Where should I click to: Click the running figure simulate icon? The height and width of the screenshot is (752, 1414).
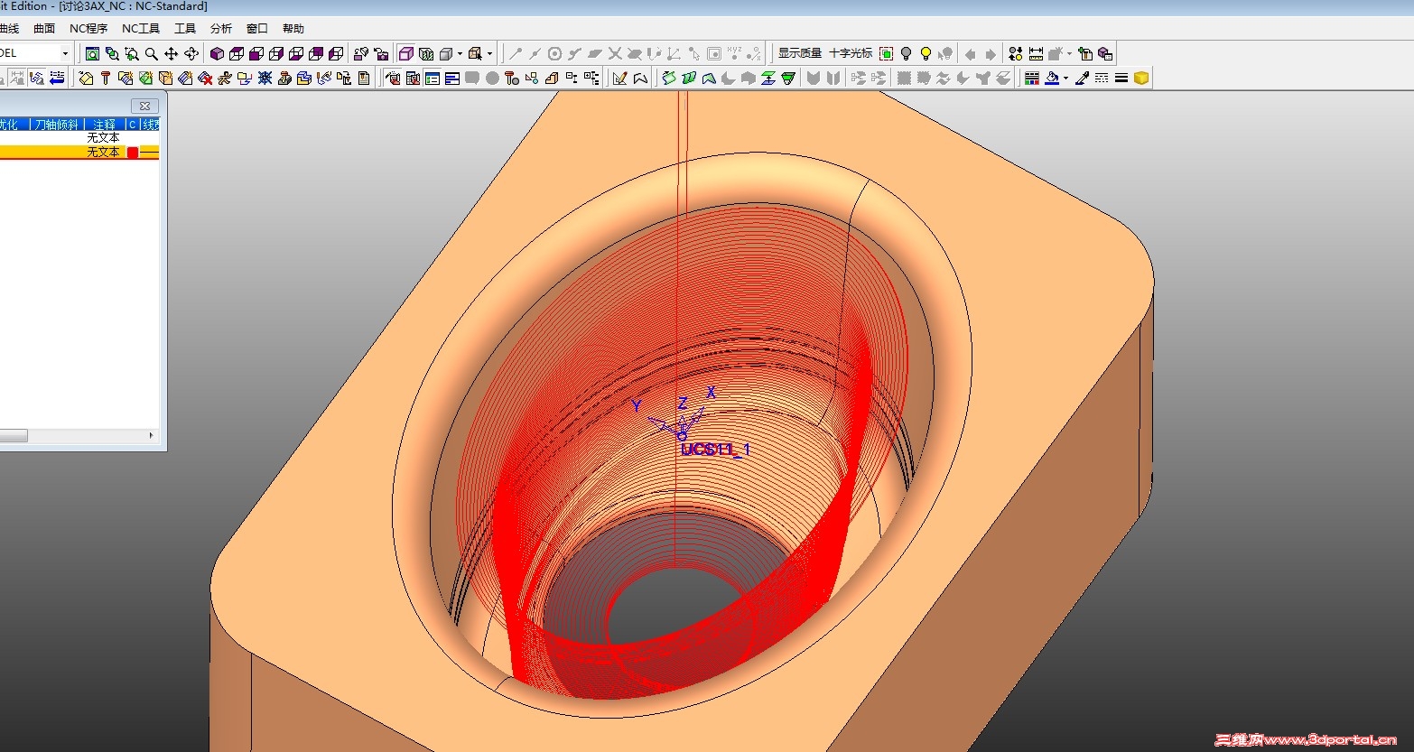pyautogui.click(x=225, y=79)
